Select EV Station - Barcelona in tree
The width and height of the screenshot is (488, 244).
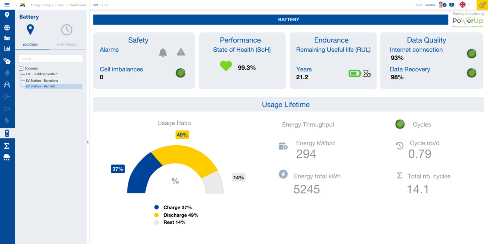42,81
